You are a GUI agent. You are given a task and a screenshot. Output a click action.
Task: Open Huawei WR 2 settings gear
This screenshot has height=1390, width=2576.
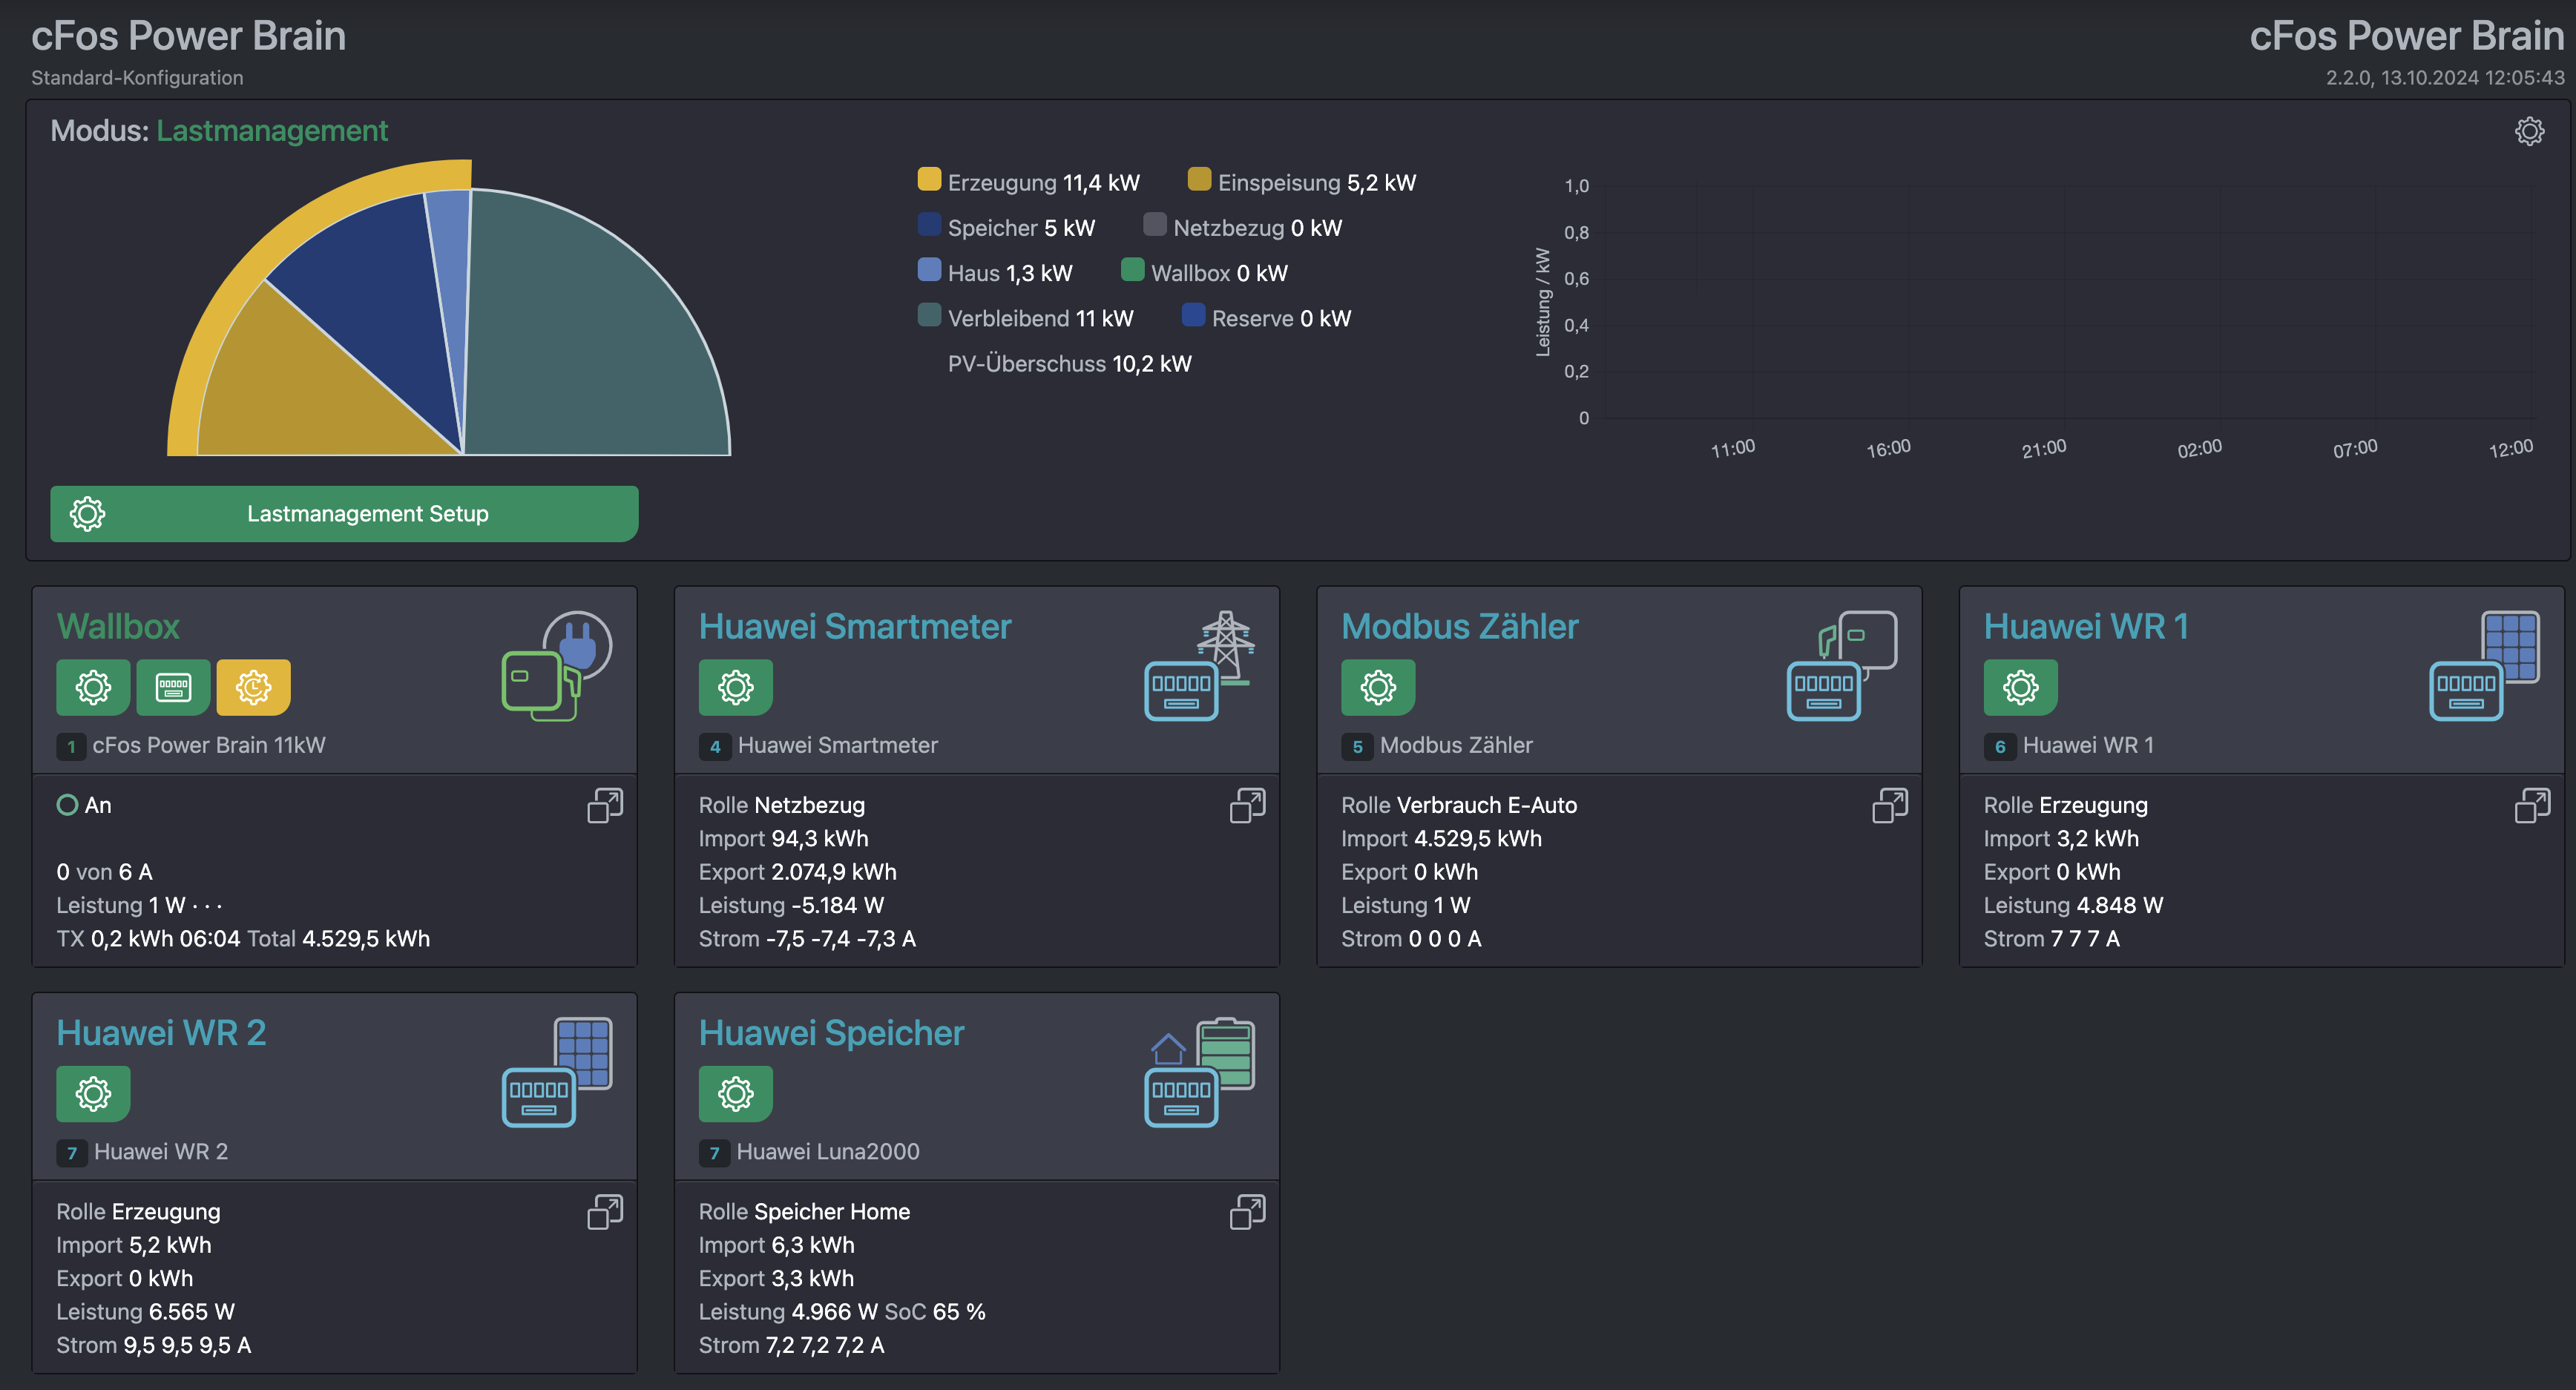pos(93,1093)
